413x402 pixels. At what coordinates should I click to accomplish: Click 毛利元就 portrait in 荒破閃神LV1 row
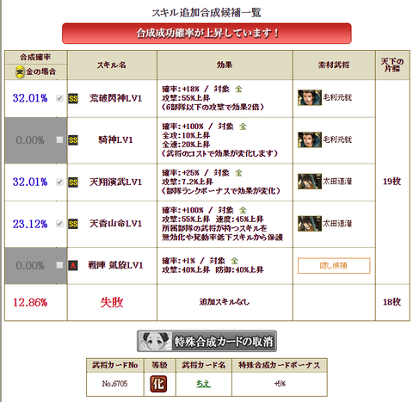click(x=310, y=97)
